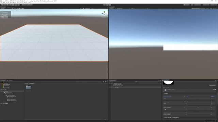Collapse the Favorites group in Project panel

[x=1, y=83]
